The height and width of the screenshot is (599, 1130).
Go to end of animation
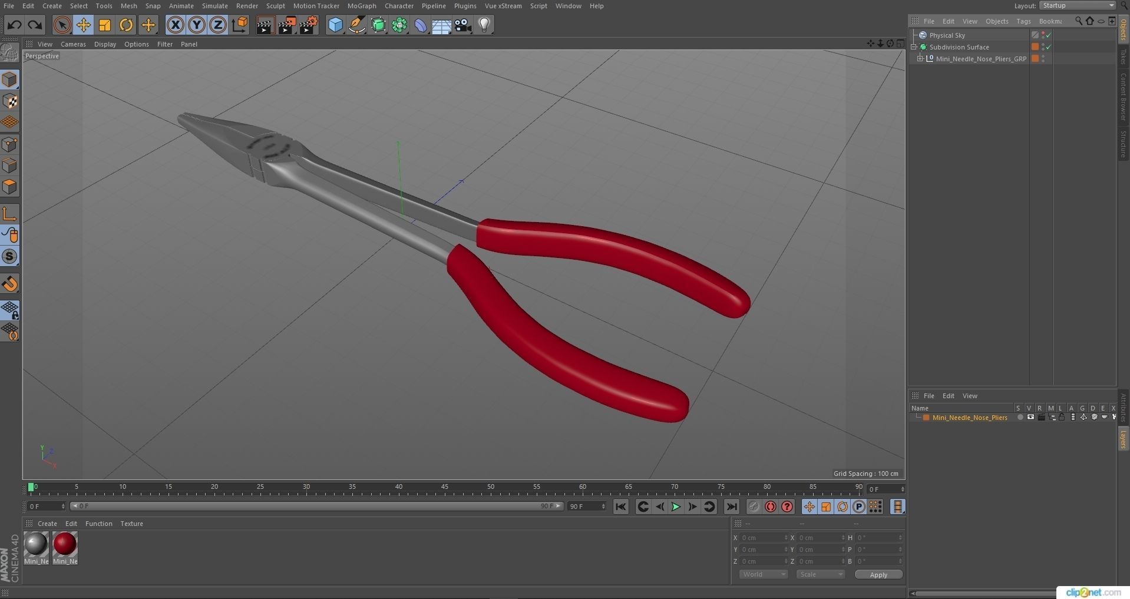coord(732,507)
